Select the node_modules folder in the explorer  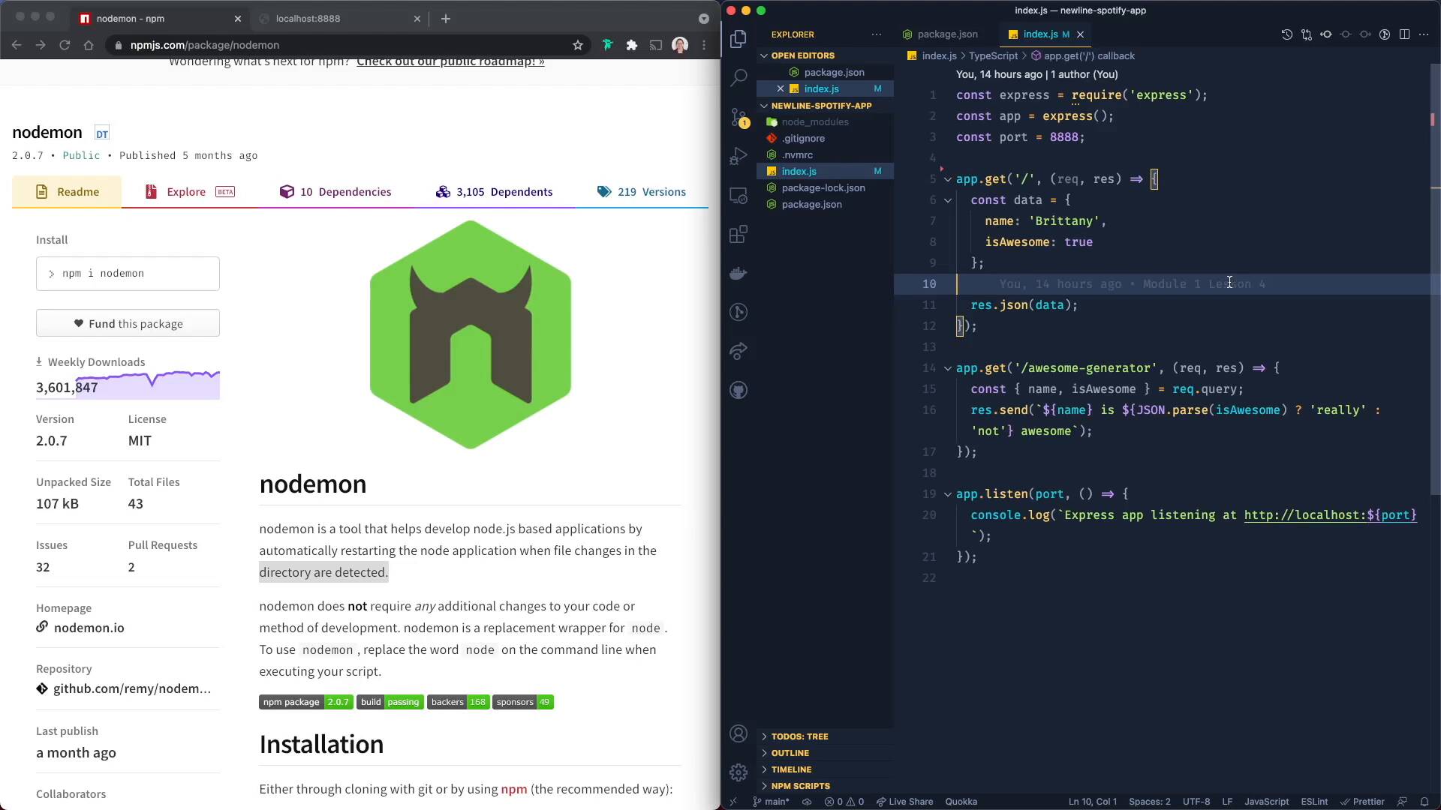(815, 122)
